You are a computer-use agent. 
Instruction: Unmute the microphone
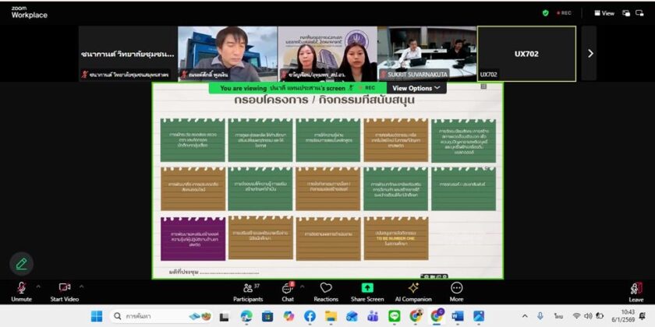click(x=21, y=290)
